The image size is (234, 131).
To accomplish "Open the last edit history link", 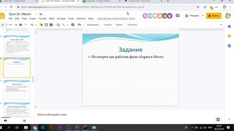I will point(116,19).
